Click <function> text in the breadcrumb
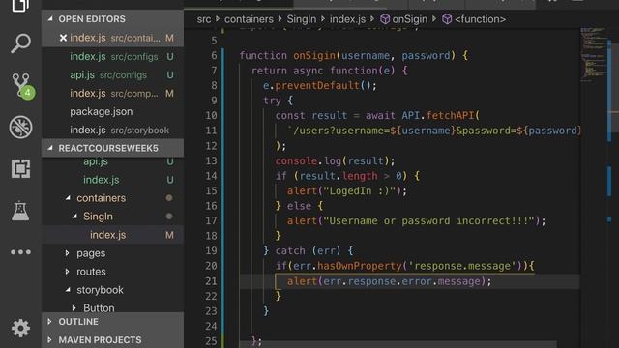Screen dimensions: 619x348 pos(480,19)
